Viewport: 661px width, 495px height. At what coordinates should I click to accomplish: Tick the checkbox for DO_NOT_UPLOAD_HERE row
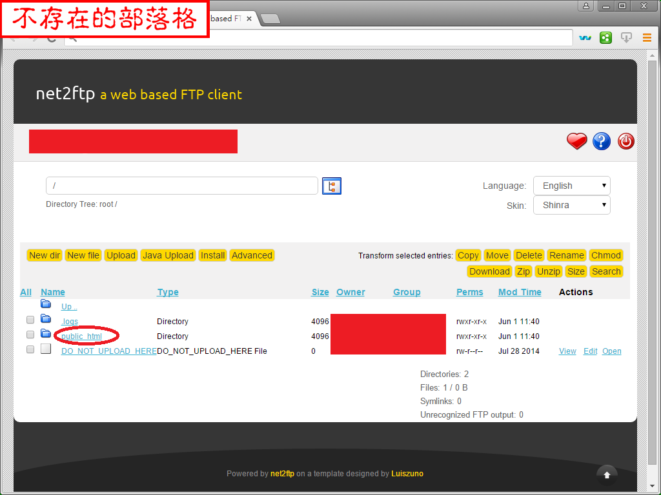(30, 349)
